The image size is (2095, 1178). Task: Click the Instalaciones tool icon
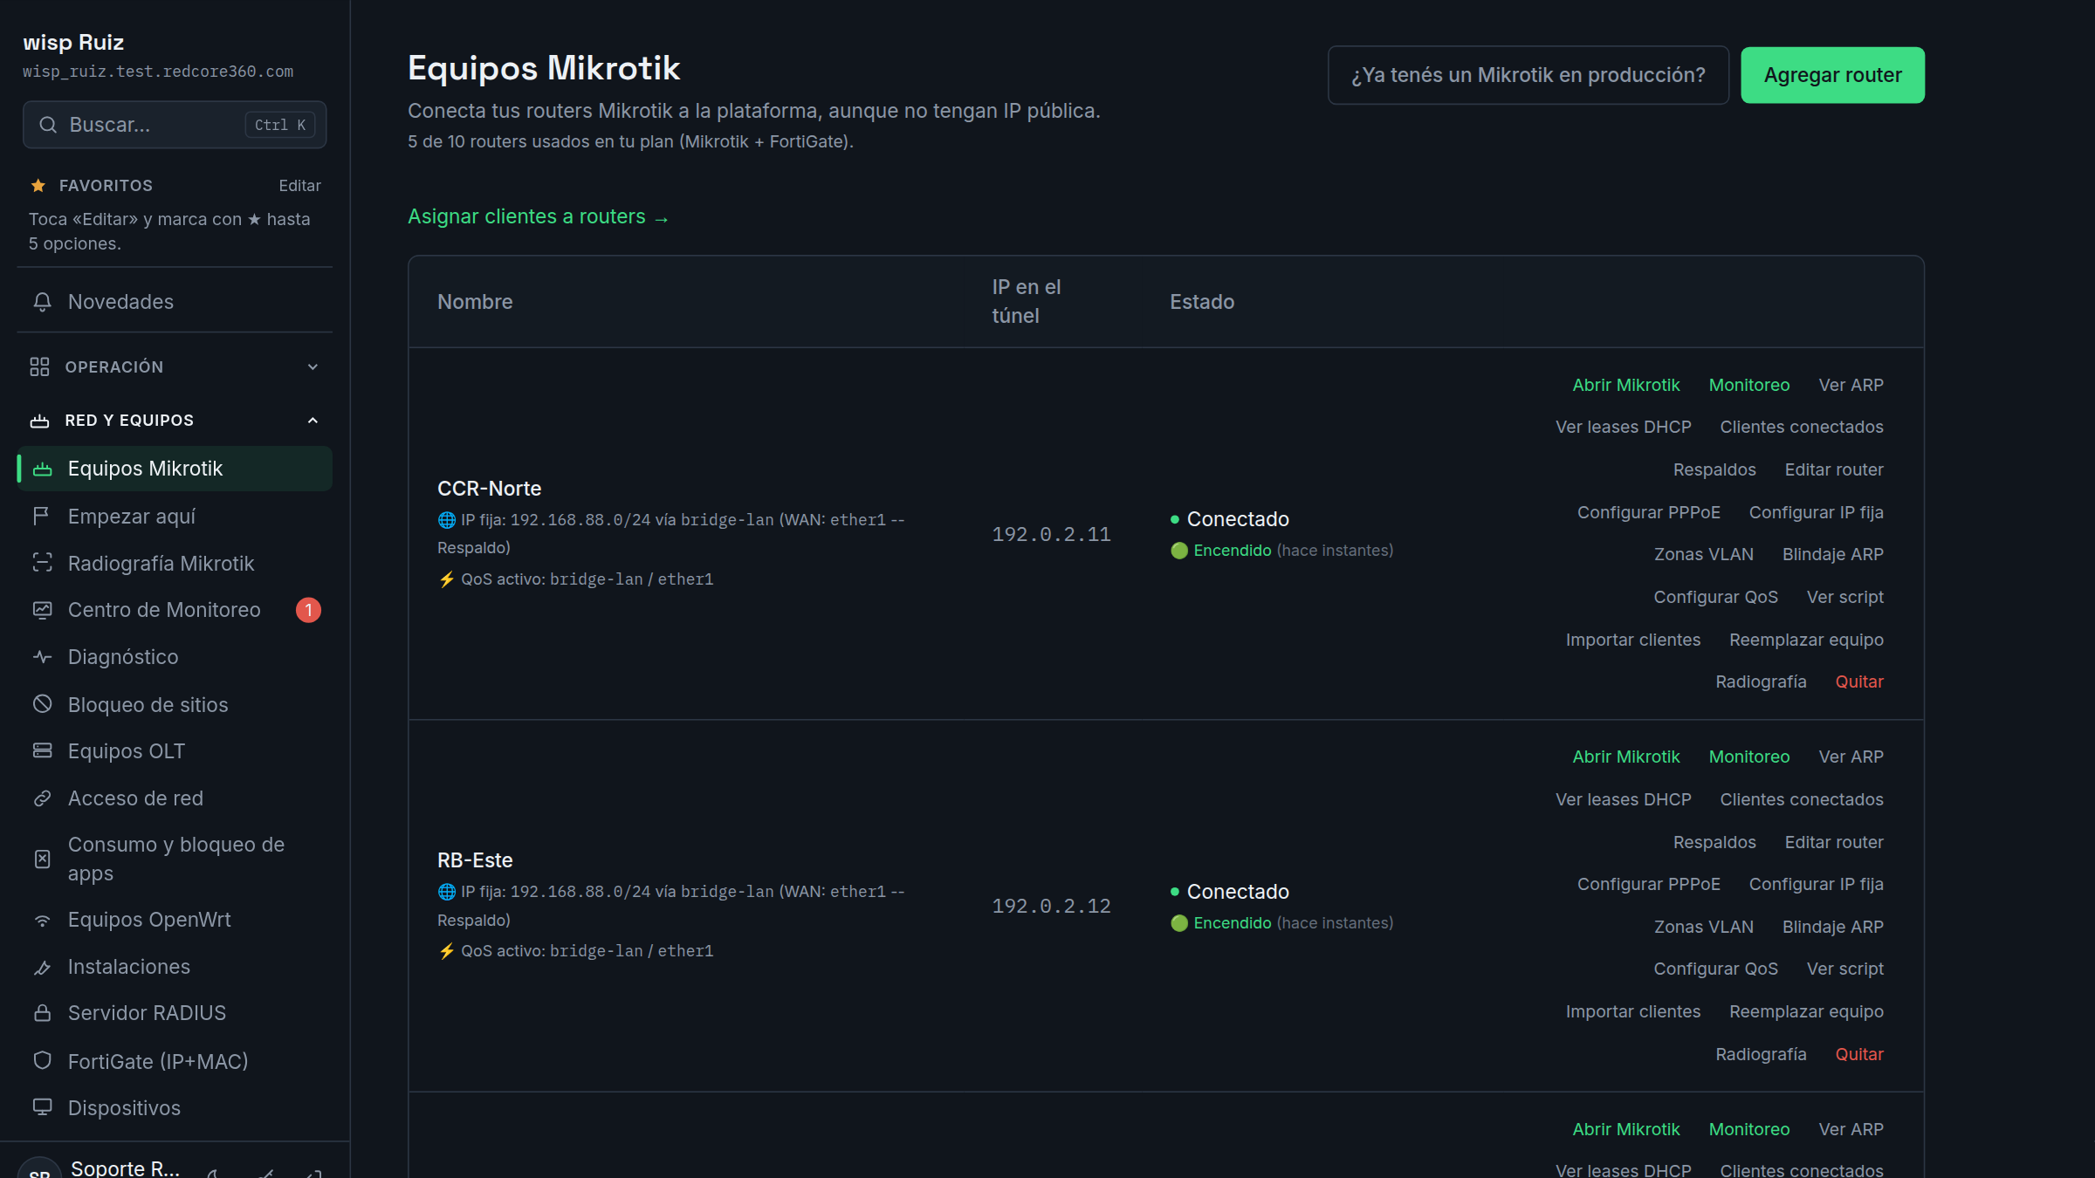[x=42, y=968]
